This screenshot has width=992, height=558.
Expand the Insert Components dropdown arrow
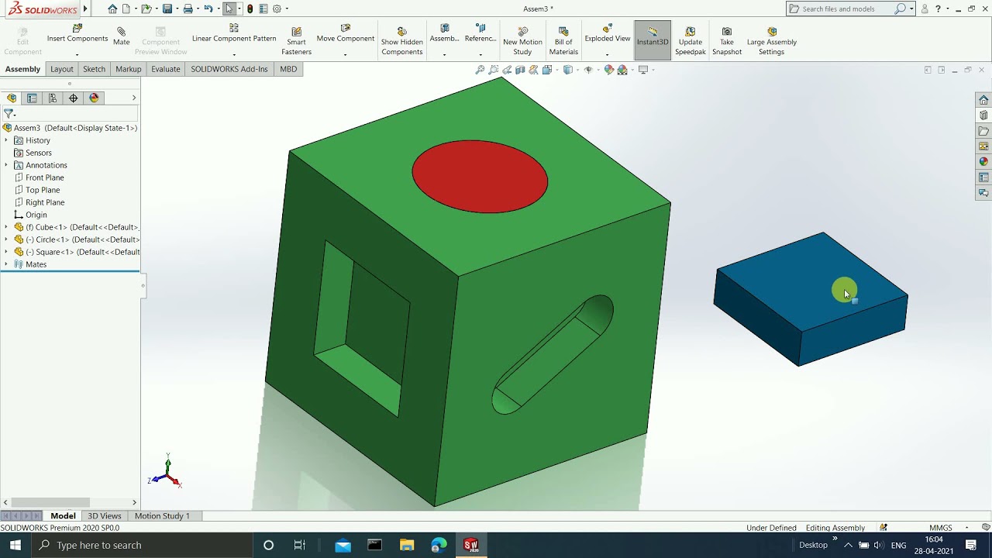click(77, 54)
